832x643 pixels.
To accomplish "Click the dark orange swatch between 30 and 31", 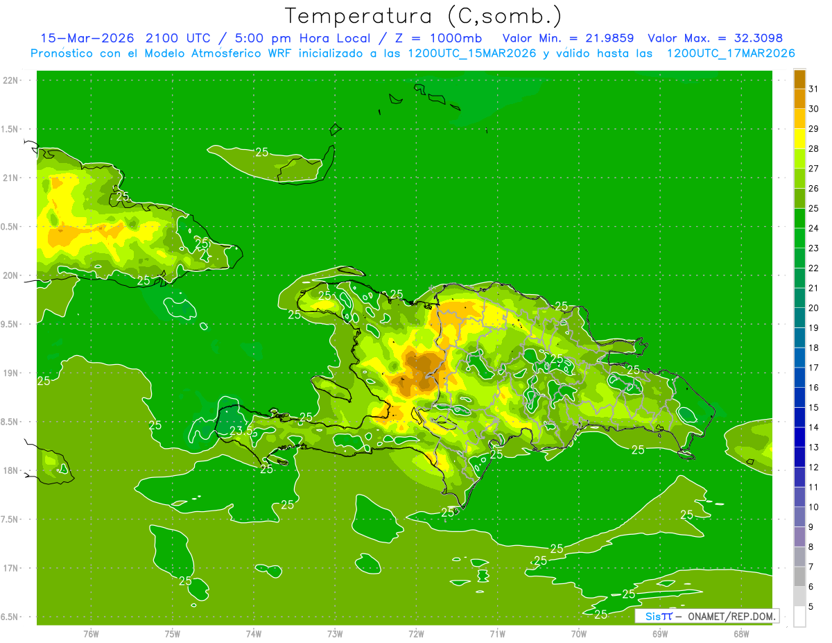I will click(x=799, y=99).
